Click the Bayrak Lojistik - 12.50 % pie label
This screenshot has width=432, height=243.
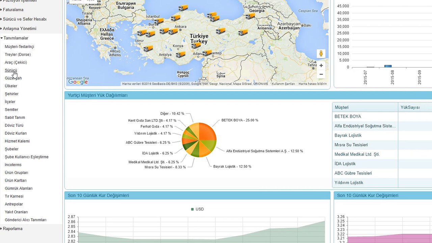point(232,166)
